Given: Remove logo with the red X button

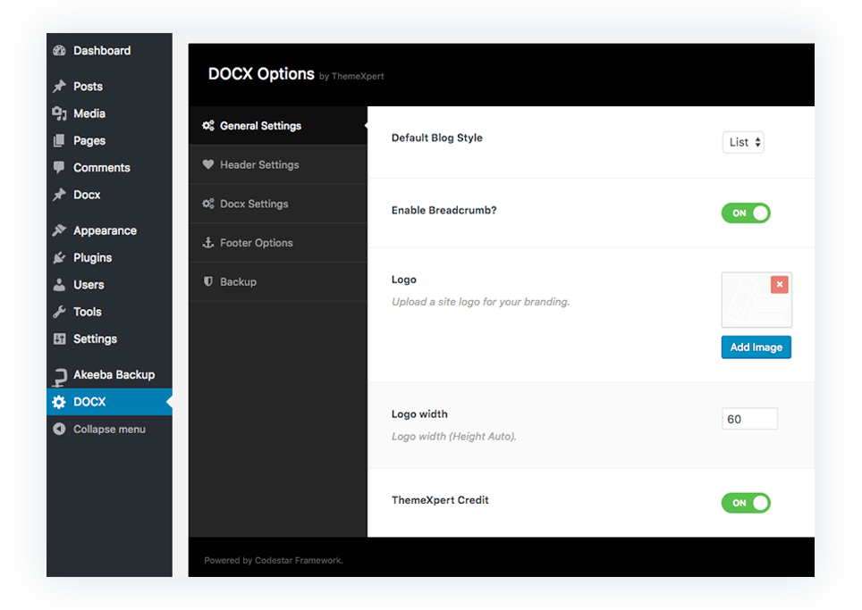Looking at the screenshot, I should [x=780, y=284].
